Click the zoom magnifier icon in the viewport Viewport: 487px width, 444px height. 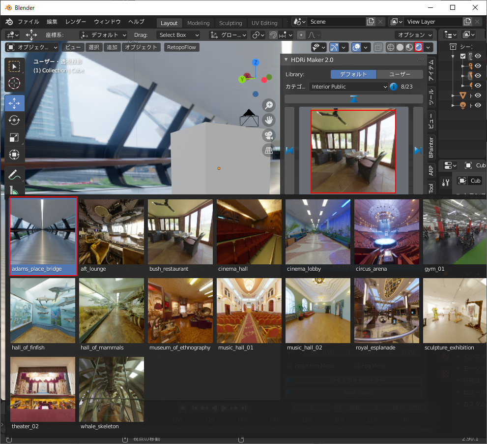point(269,105)
